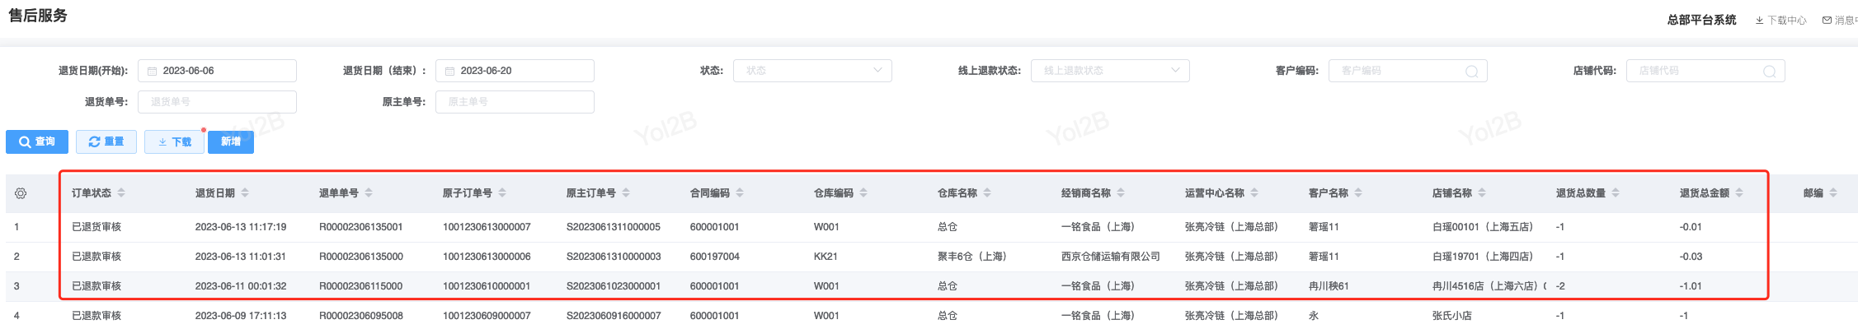This screenshot has height=329, width=1858.
Task: Click into the 原主单号 text box
Action: (515, 102)
